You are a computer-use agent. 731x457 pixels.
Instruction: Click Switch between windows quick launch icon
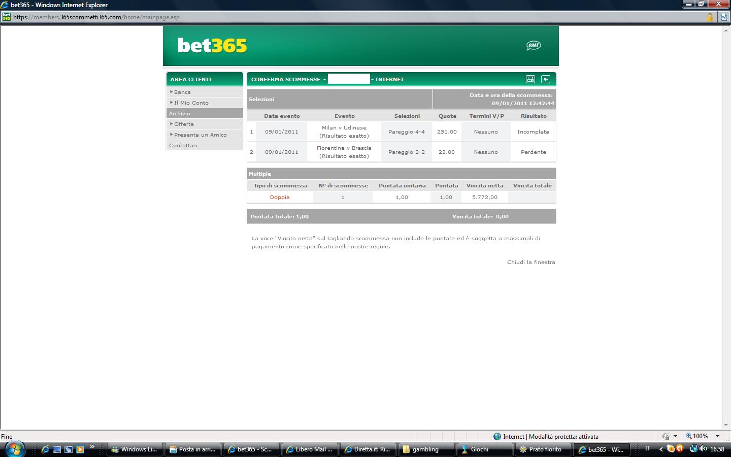[69, 449]
